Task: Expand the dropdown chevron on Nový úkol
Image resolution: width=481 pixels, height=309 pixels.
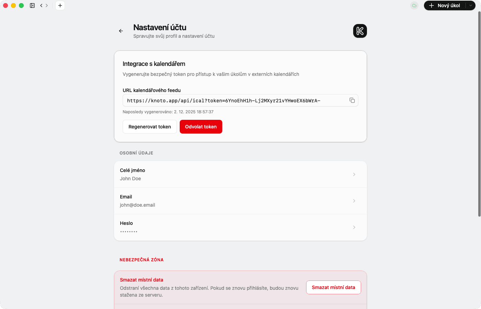Action: coord(470,5)
